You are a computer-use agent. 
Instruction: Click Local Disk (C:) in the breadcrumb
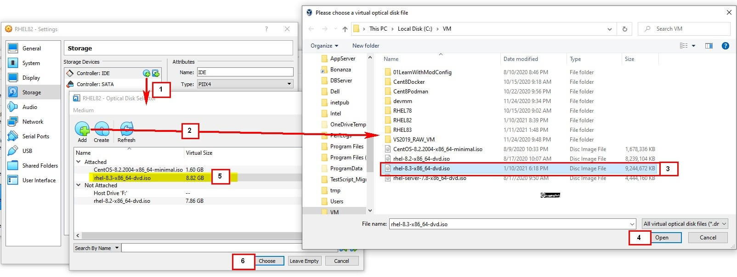(415, 29)
